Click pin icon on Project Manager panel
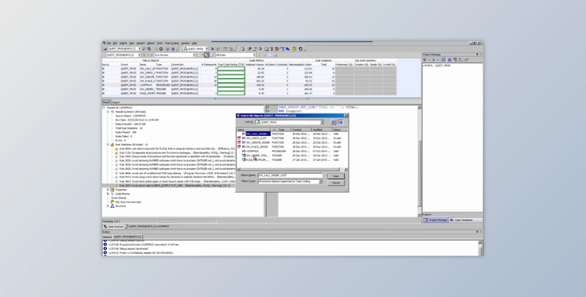The height and width of the screenshot is (297, 586). coord(477,55)
